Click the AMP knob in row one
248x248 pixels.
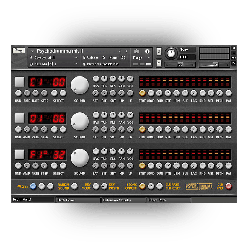click(27, 93)
